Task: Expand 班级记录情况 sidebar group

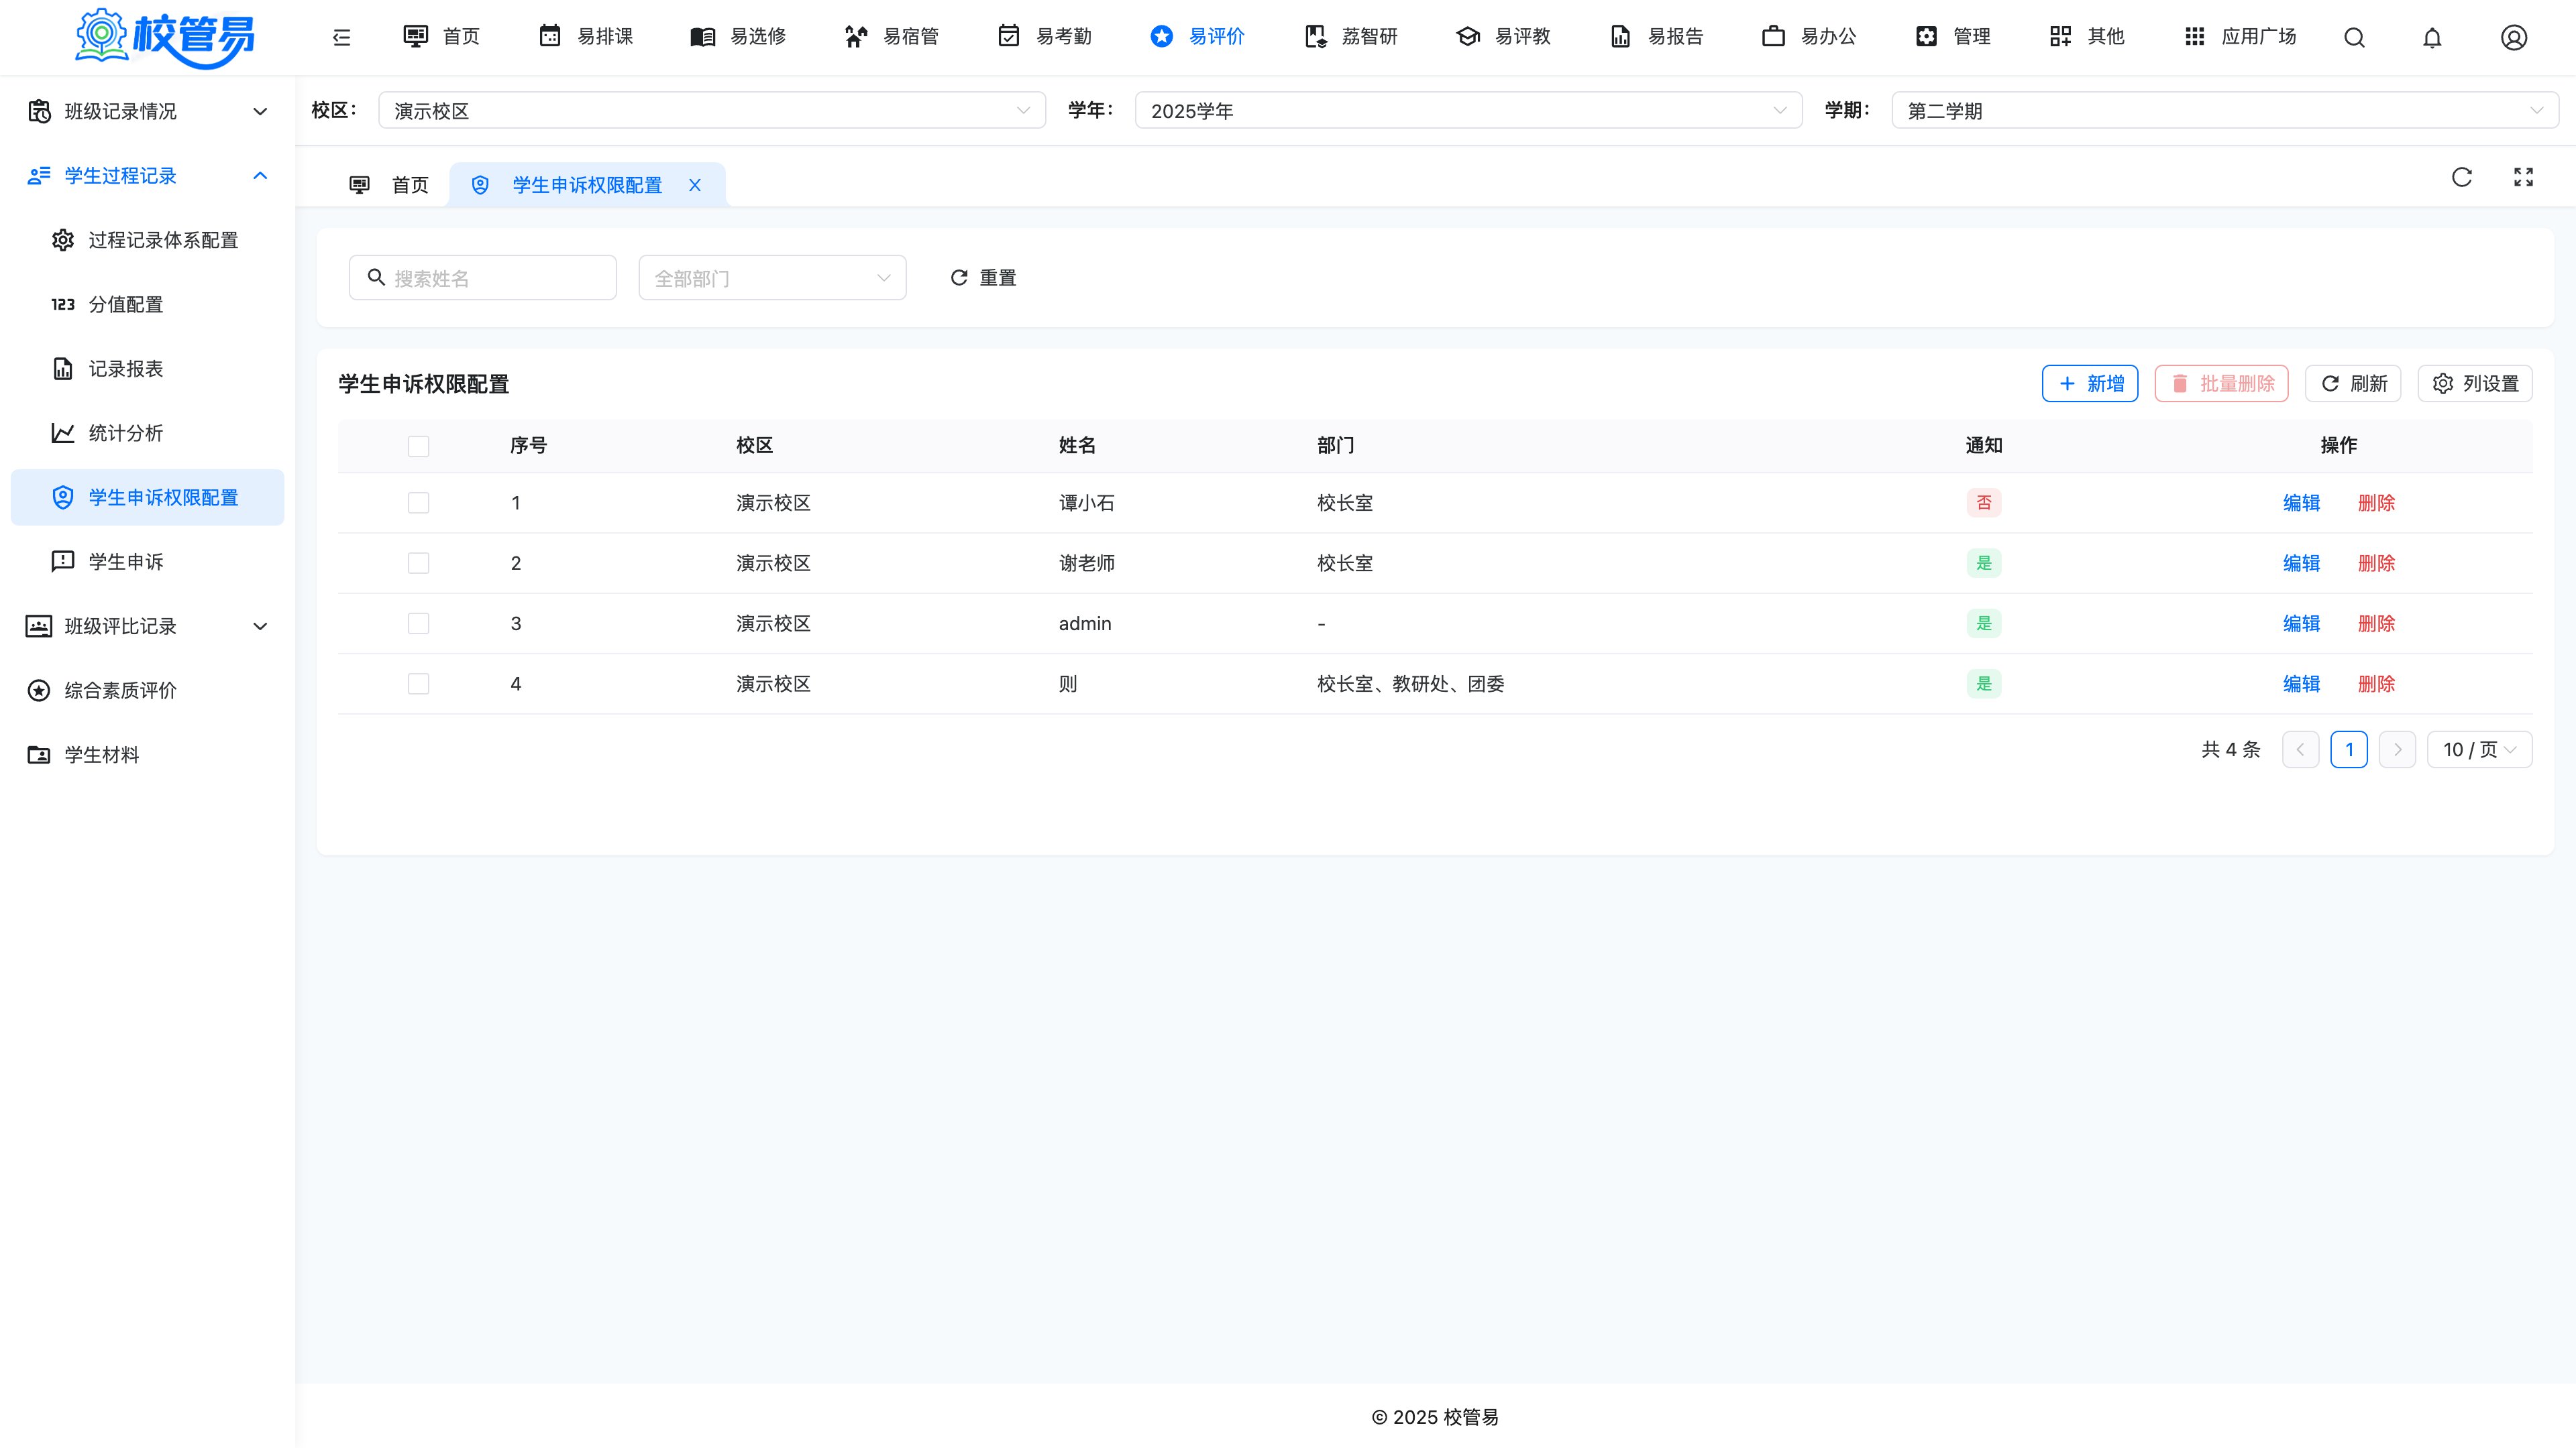Action: [x=148, y=111]
